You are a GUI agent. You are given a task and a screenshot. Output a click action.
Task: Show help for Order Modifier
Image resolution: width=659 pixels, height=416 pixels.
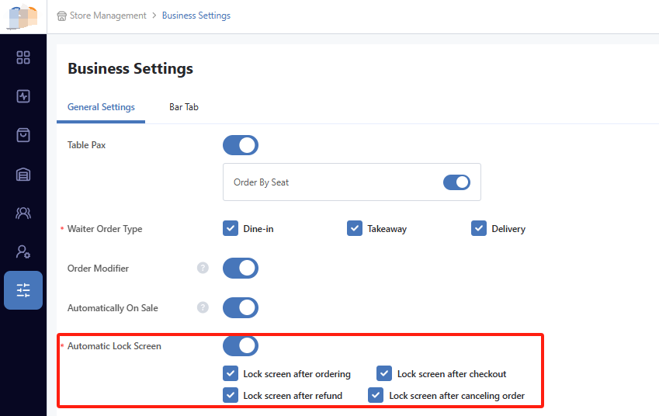click(x=203, y=268)
